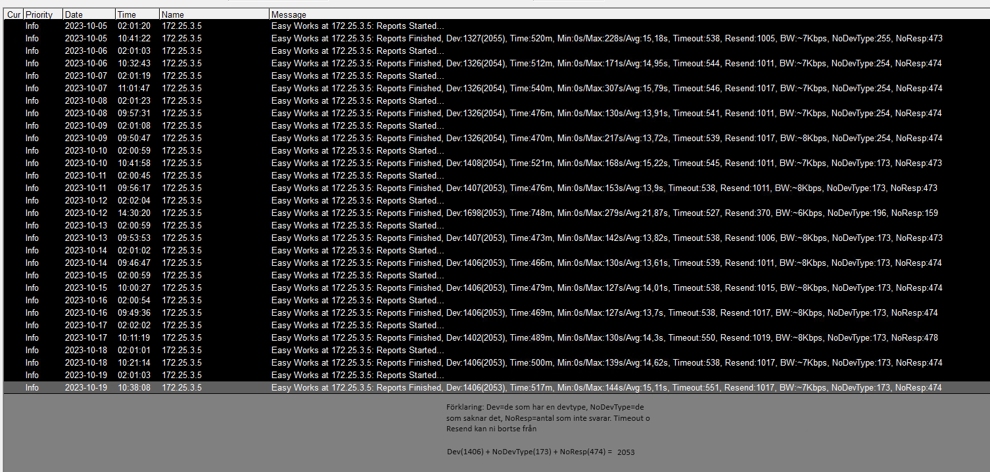Select log row timed 02:01:20 on 2023-10-05
990x472 pixels.
(496, 26)
